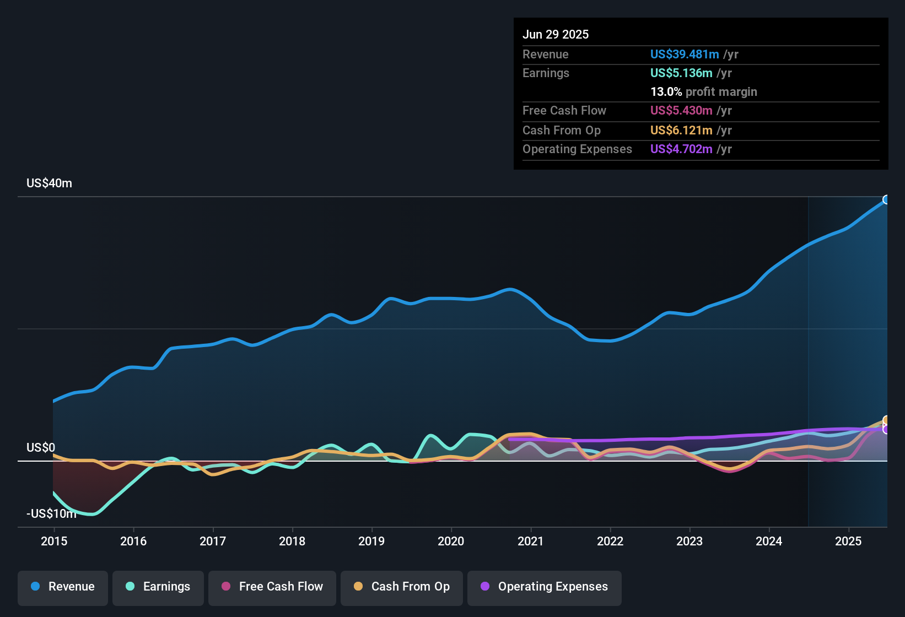Click the Jun 29 2025 tooltip date

[x=556, y=34]
